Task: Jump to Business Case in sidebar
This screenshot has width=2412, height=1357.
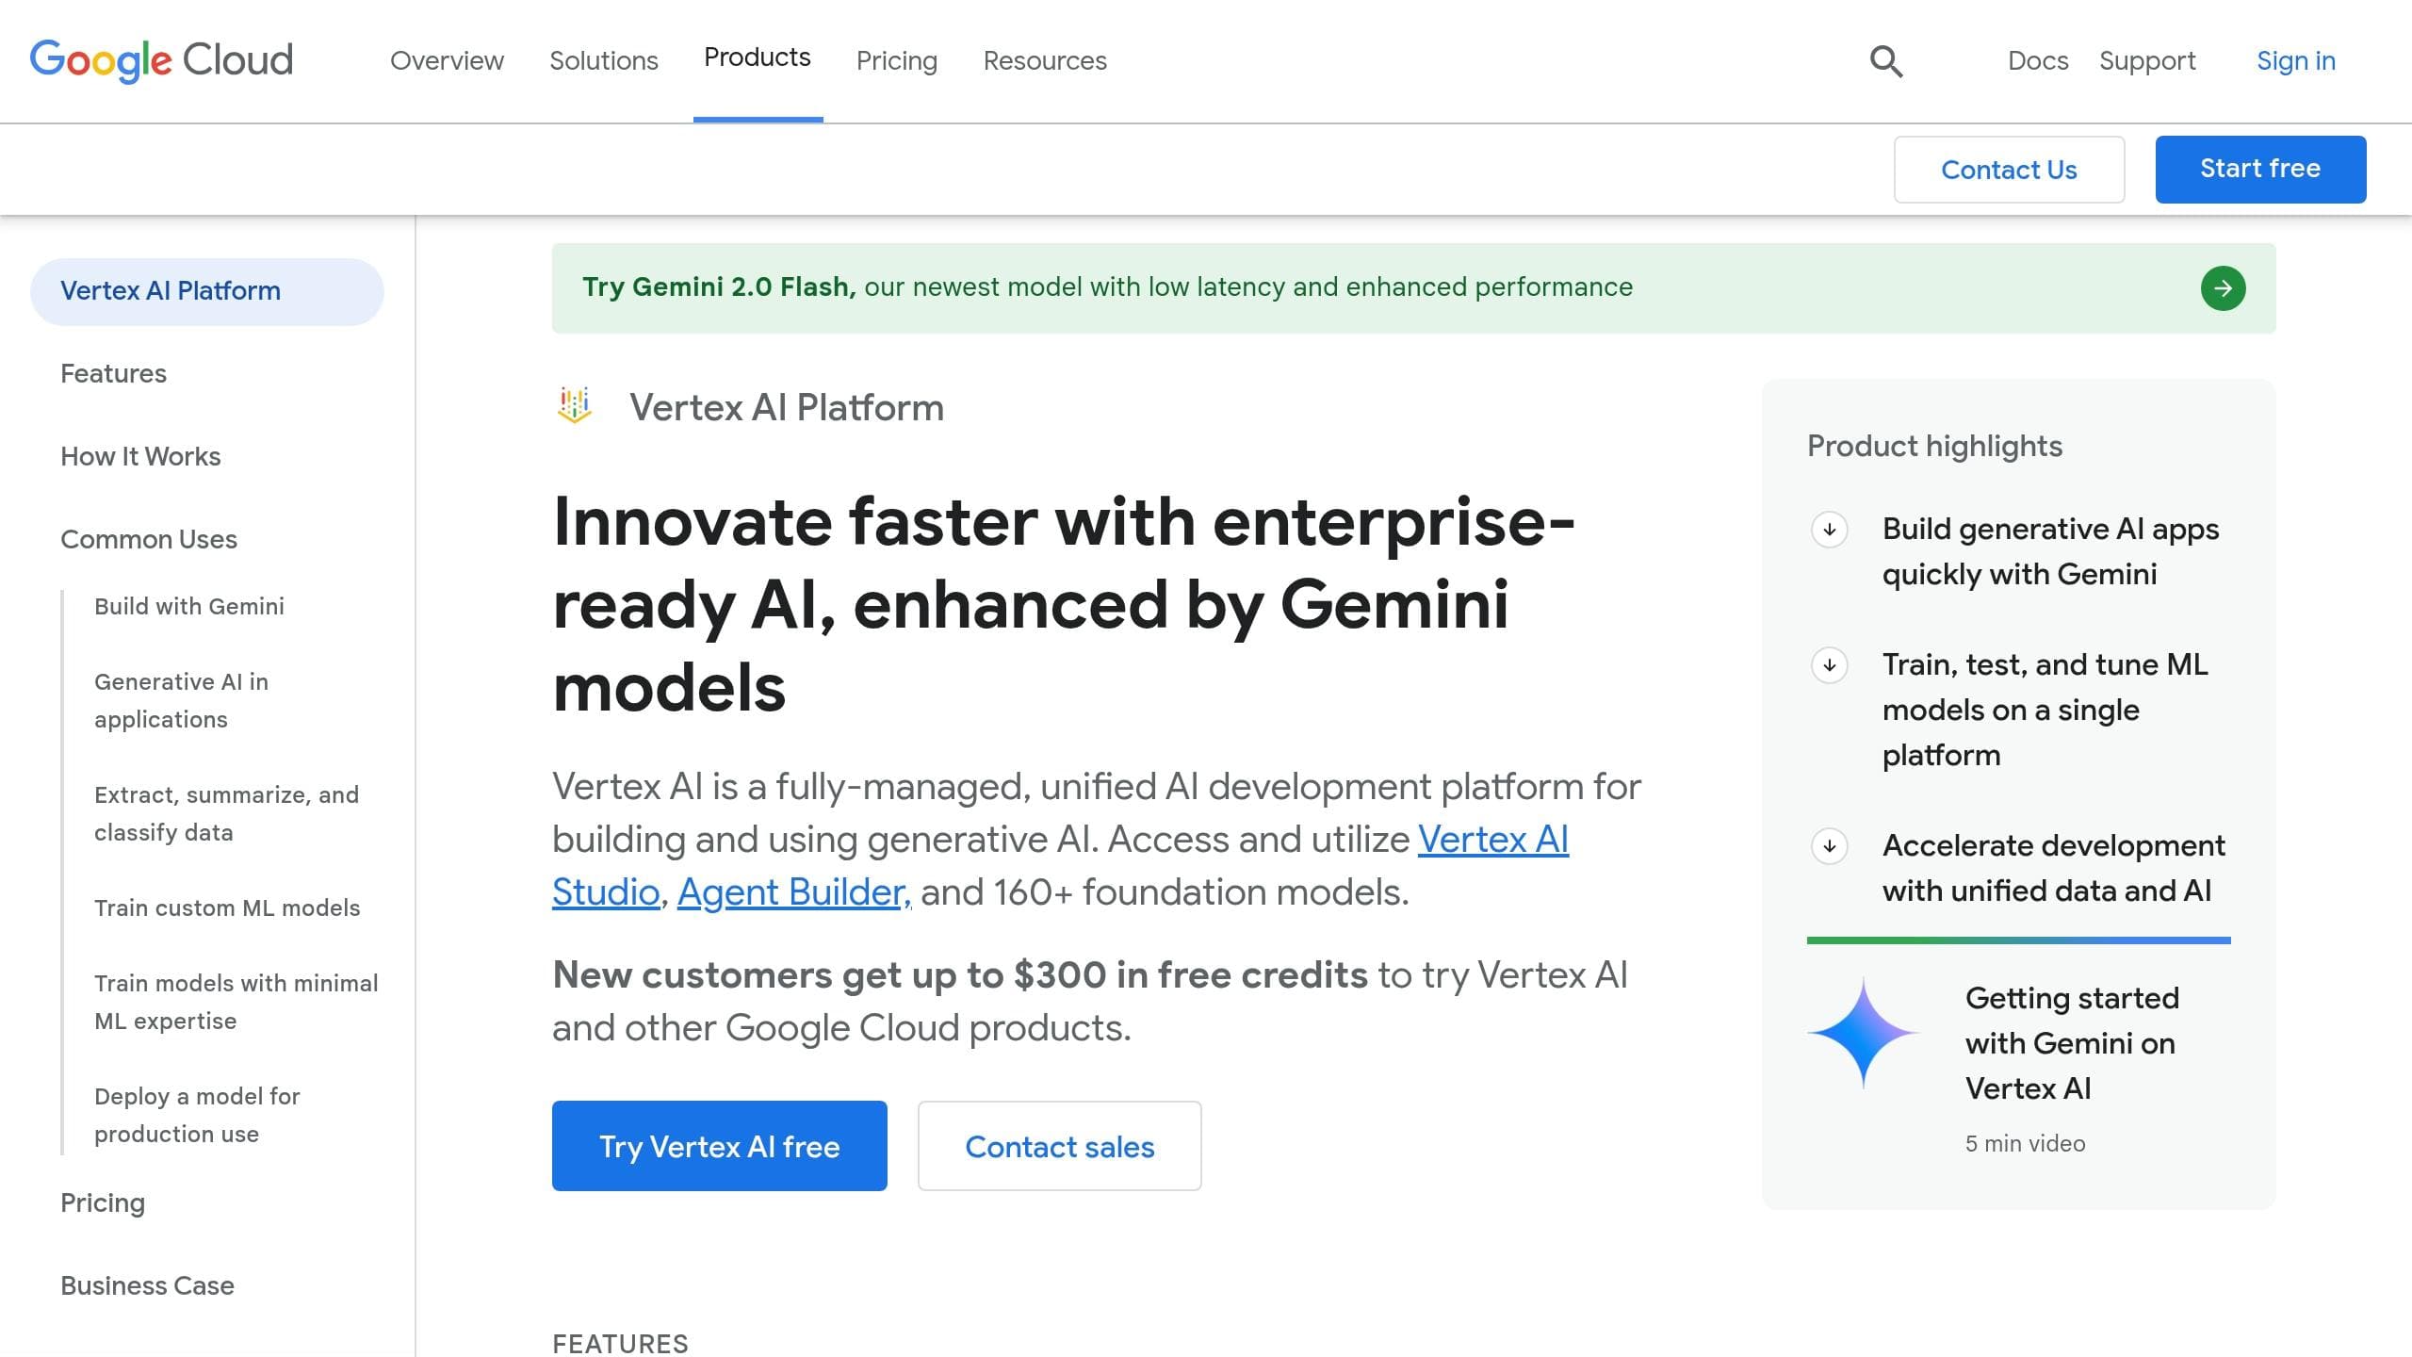Action: tap(147, 1285)
